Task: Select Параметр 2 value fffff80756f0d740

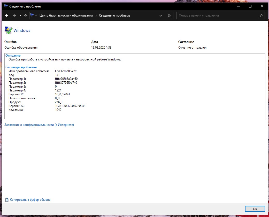Action: (66, 82)
